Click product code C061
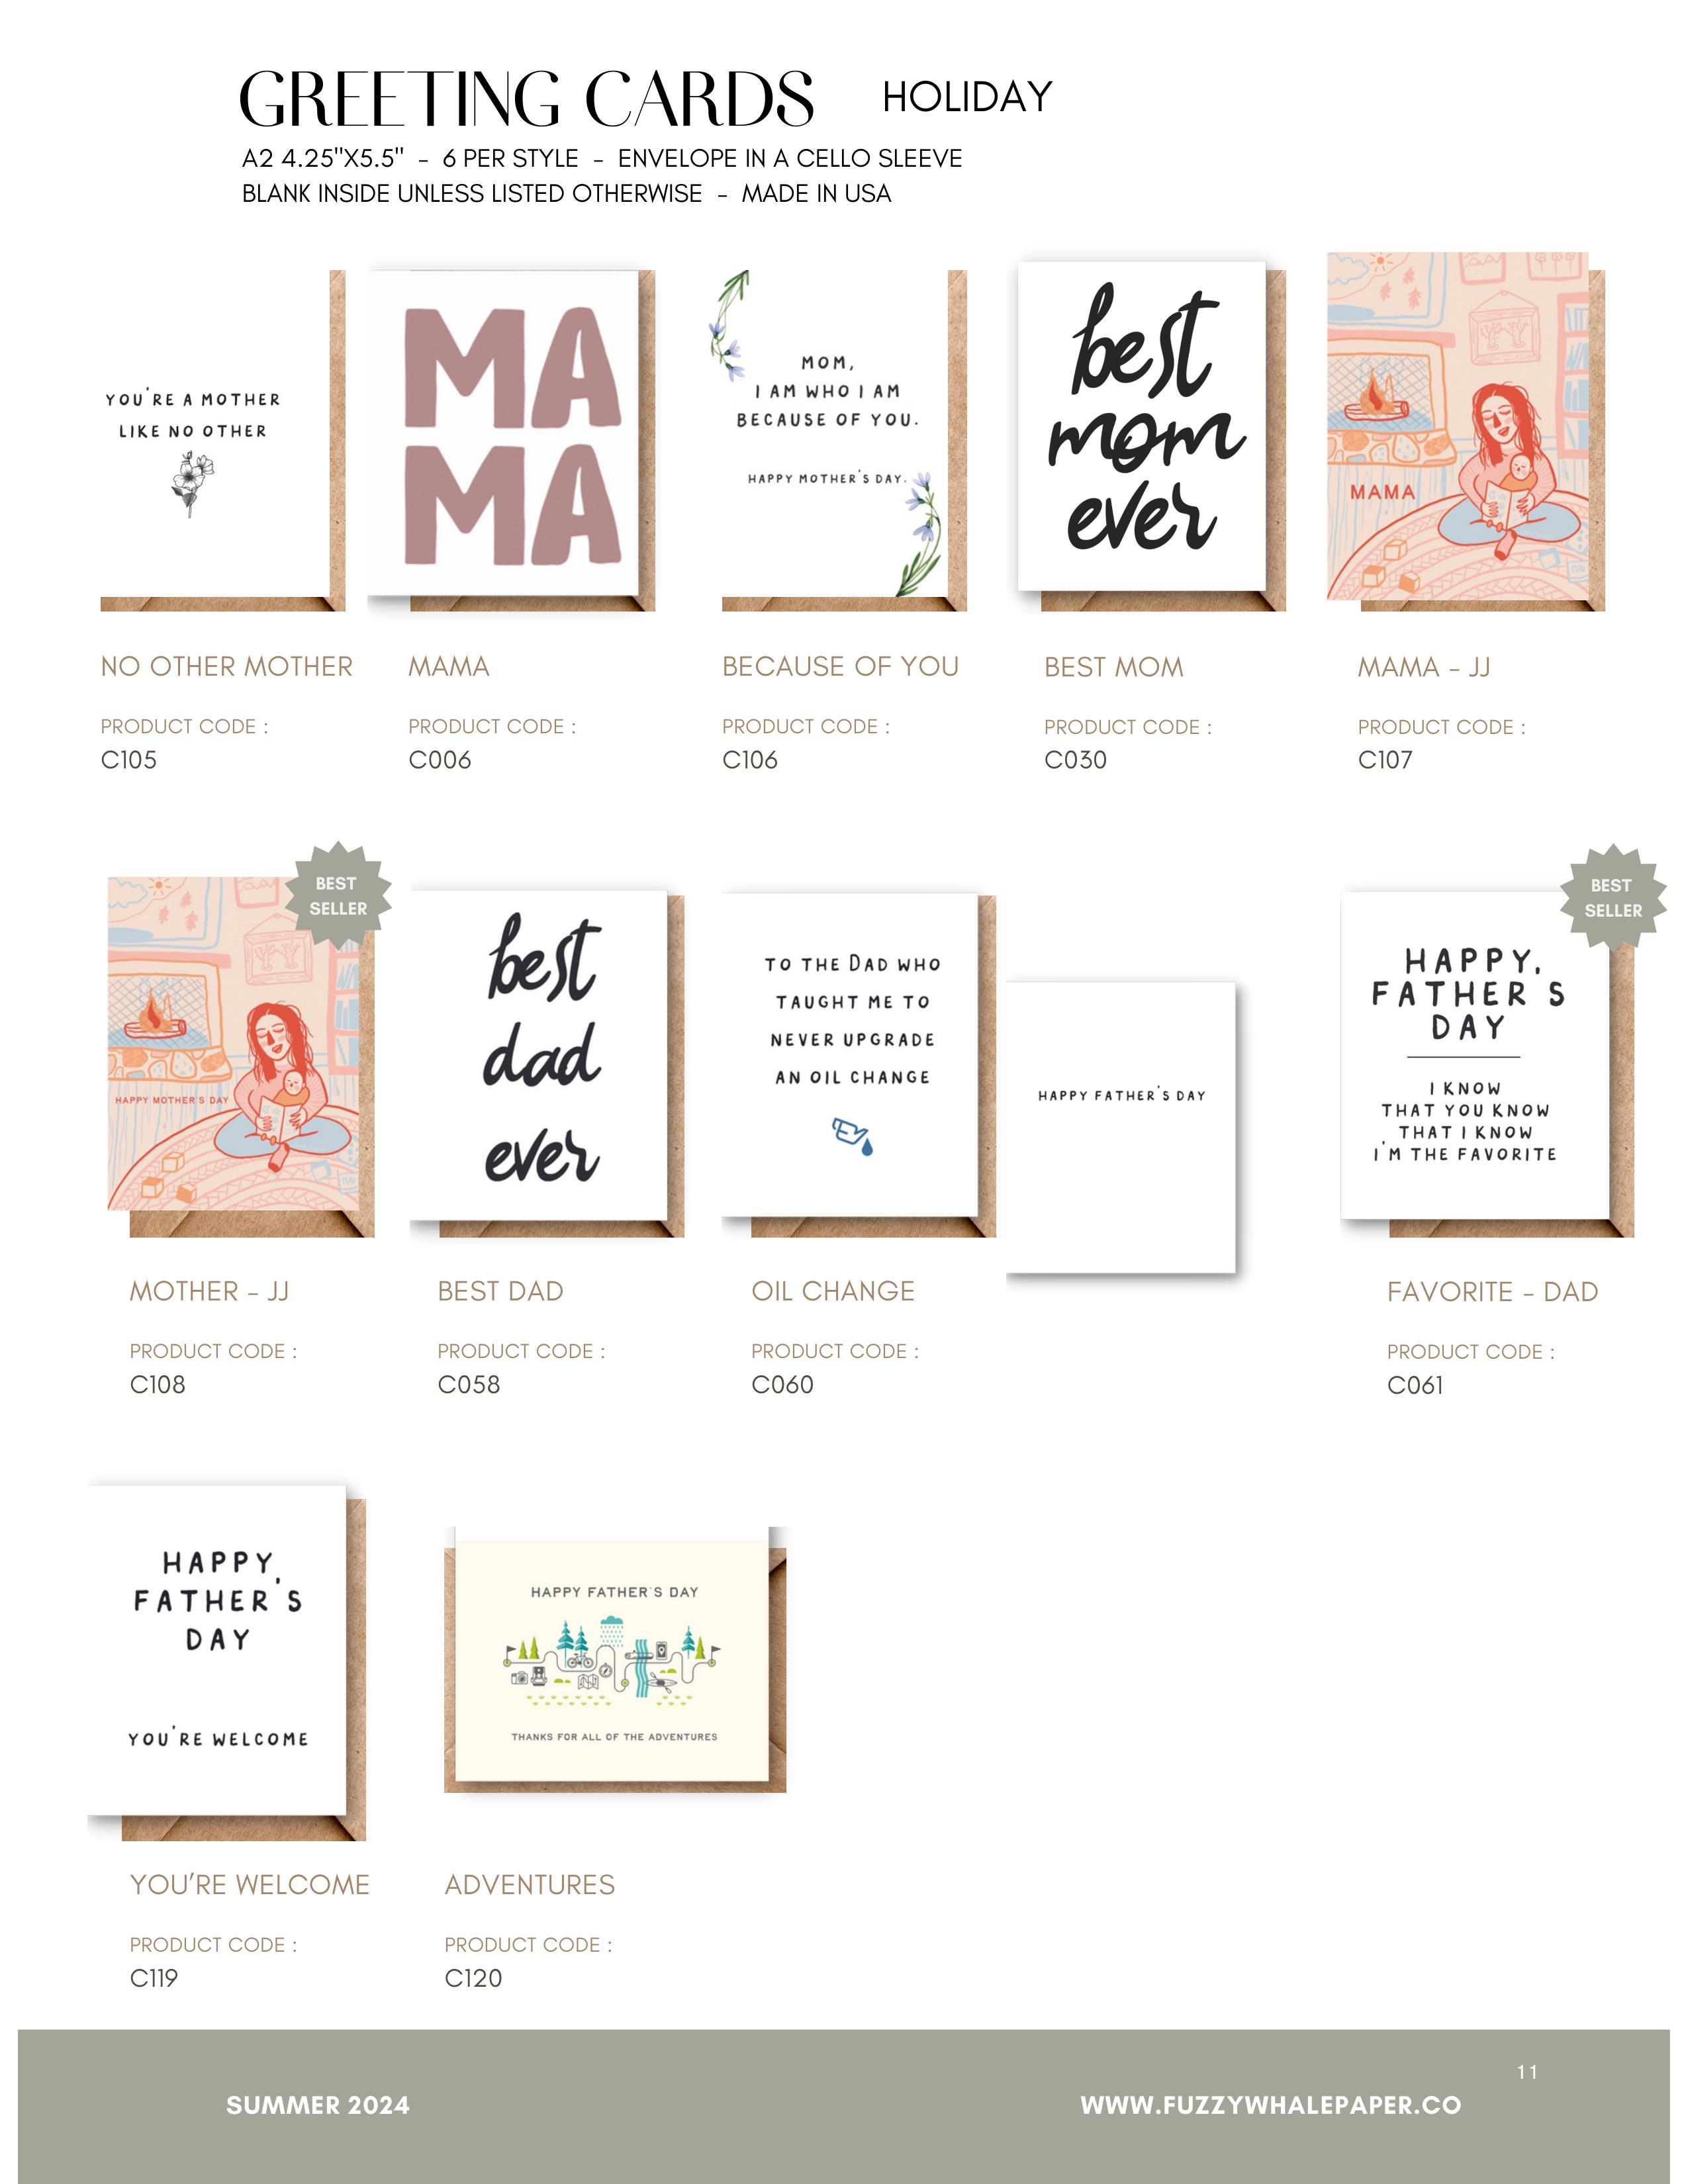 pos(1415,1385)
